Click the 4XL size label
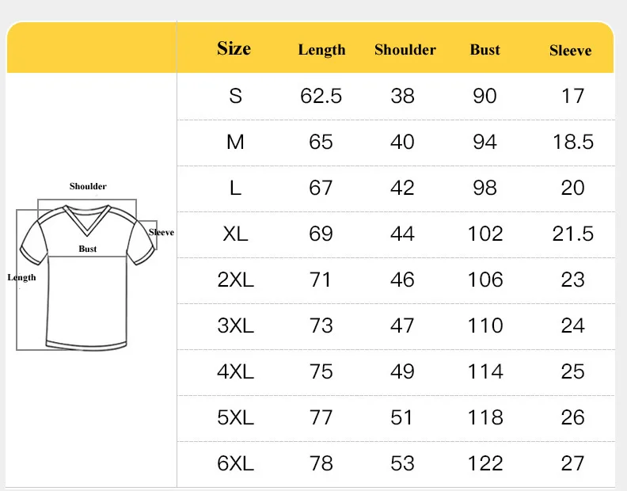627x491 pixels. tap(236, 371)
